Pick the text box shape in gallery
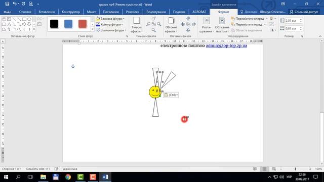Image resolution: width=324 pixels, height=182 pixels. 9,19
